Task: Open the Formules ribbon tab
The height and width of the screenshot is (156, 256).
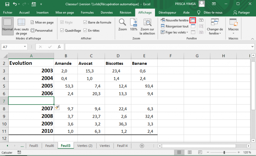Action: pyautogui.click(x=87, y=12)
